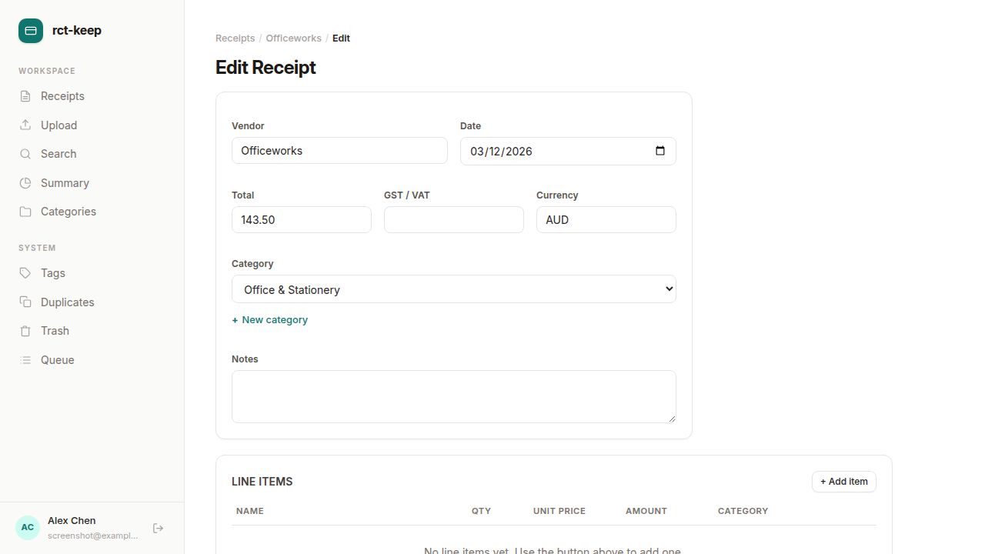Open the Categories folder icon
Image resolution: width=985 pixels, height=554 pixels.
point(27,212)
